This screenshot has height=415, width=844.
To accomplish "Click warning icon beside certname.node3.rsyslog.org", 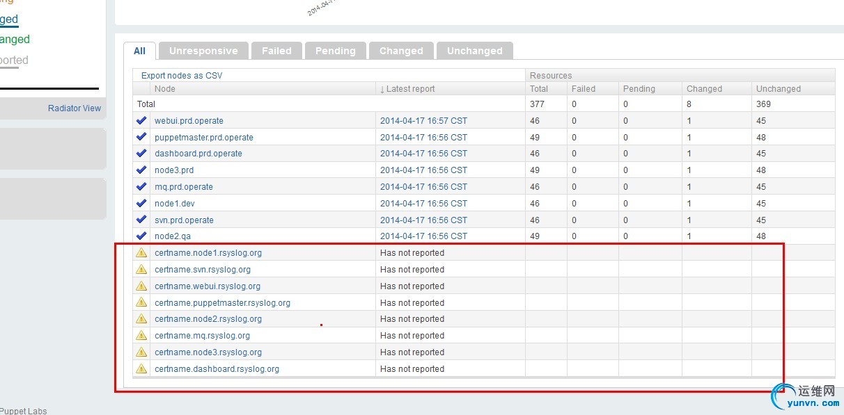I will click(141, 352).
